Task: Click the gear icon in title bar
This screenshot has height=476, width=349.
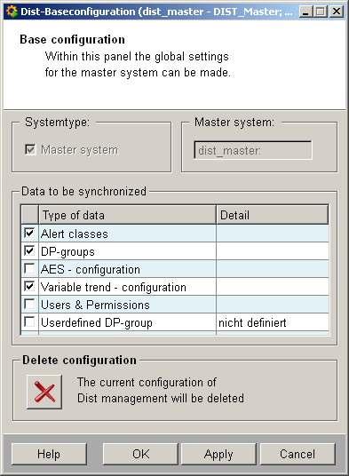Action: point(12,12)
